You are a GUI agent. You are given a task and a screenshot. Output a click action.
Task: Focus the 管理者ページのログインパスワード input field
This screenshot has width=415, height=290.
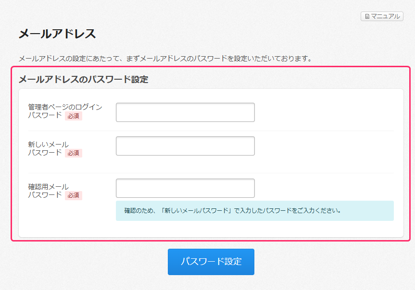pyautogui.click(x=185, y=112)
